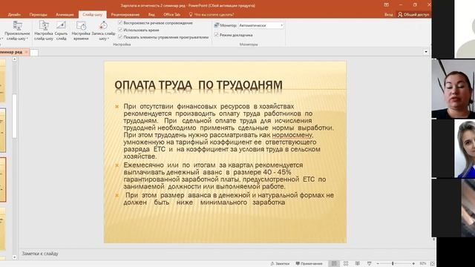Click zoom in plus button
The image size is (475, 267).
click(413, 264)
